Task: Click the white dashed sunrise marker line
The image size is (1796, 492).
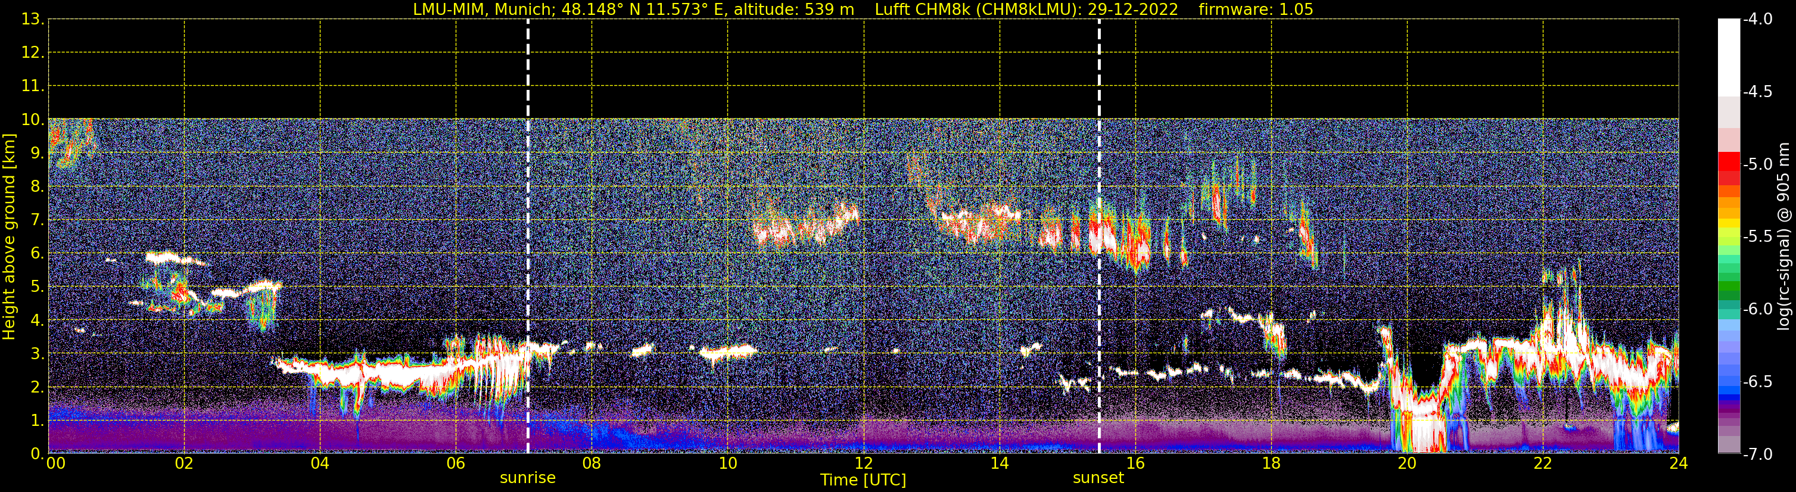Action: click(x=528, y=236)
